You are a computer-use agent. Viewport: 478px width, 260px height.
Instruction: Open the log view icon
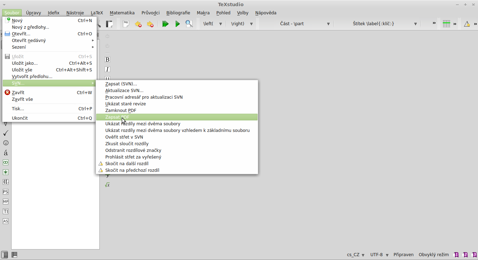(126, 24)
